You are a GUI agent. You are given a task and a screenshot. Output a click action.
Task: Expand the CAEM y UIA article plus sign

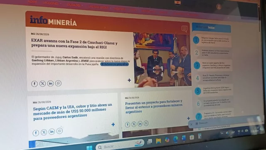[x=113, y=125]
